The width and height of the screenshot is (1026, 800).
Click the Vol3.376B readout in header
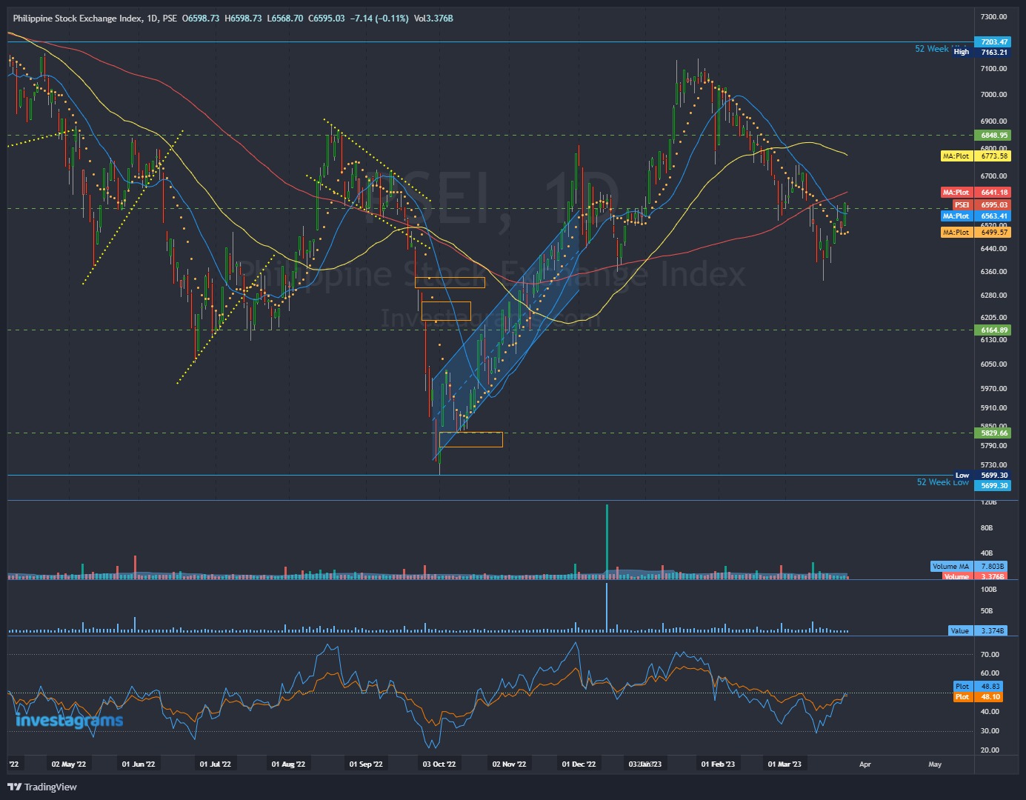tap(433, 19)
